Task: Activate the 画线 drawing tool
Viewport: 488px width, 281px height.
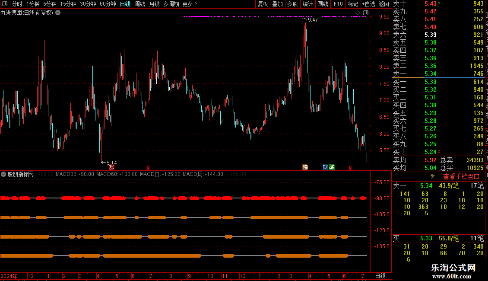Action: (323, 4)
